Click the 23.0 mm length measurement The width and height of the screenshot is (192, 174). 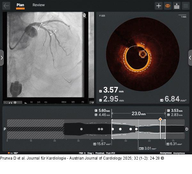tap(139, 114)
